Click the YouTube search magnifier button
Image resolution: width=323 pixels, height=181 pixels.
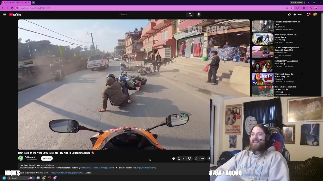click(190, 14)
